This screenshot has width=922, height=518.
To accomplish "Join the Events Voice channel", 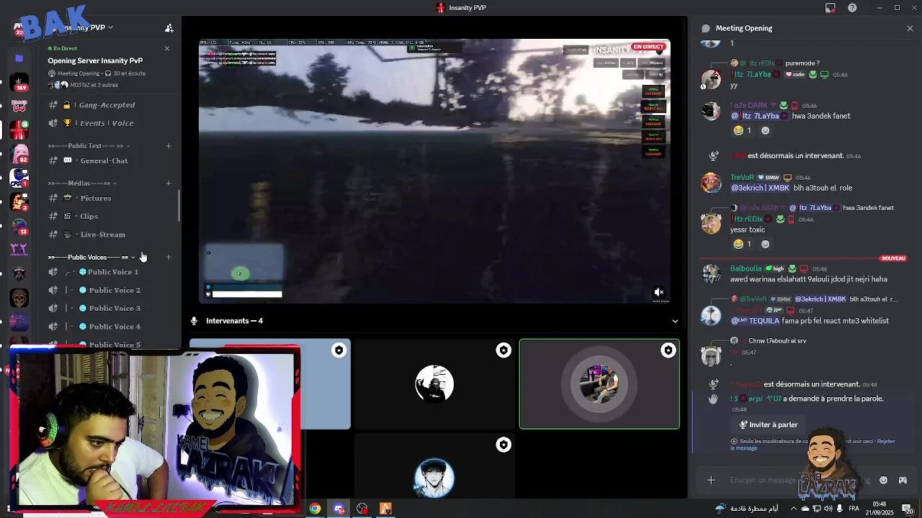I will click(x=107, y=123).
